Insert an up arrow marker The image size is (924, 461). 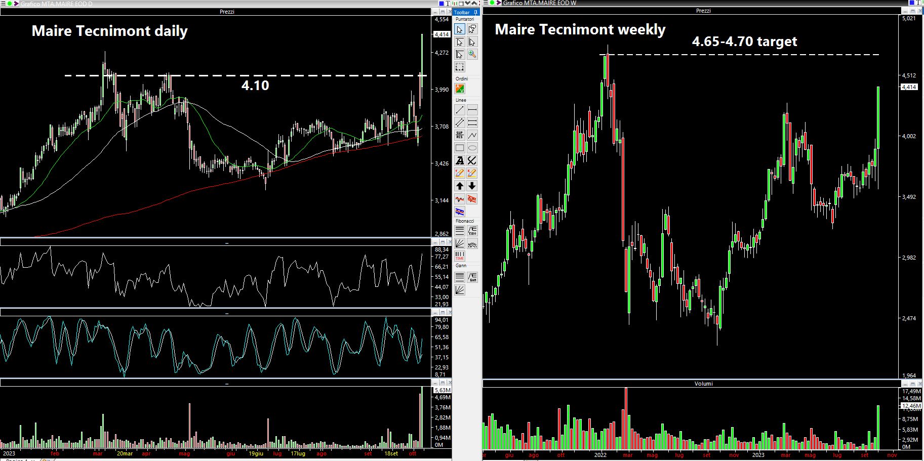(460, 186)
